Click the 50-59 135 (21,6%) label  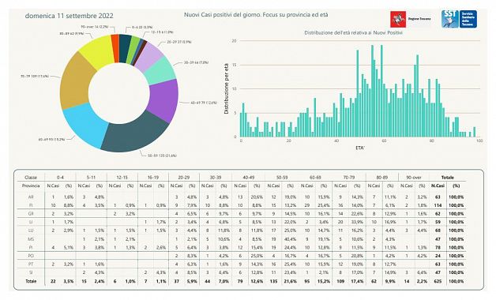pos(162,156)
